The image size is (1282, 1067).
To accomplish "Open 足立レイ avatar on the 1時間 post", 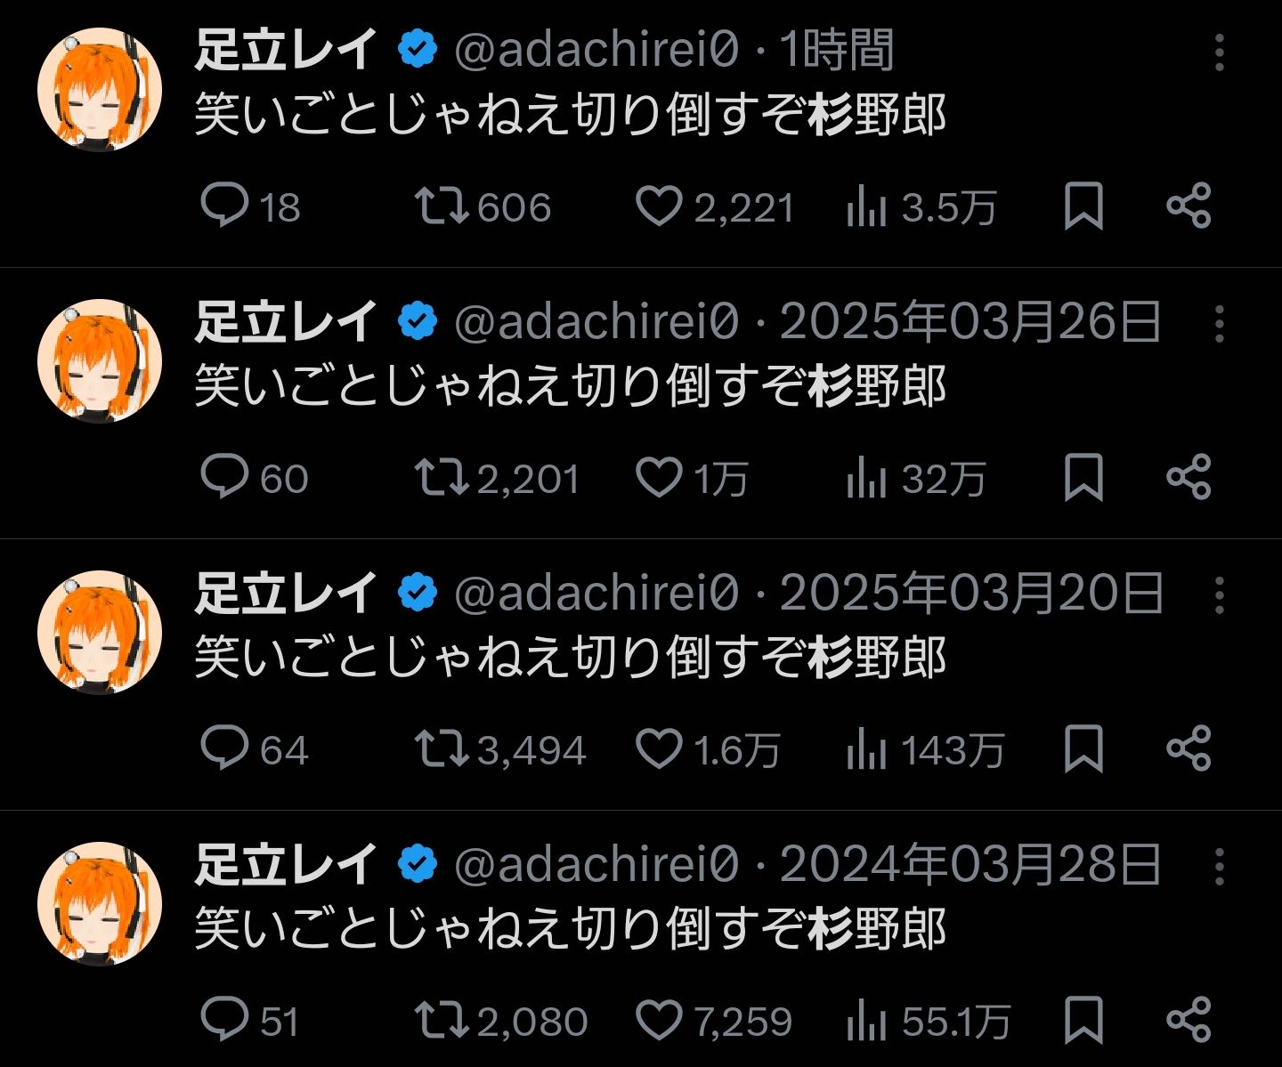I will tap(100, 90).
